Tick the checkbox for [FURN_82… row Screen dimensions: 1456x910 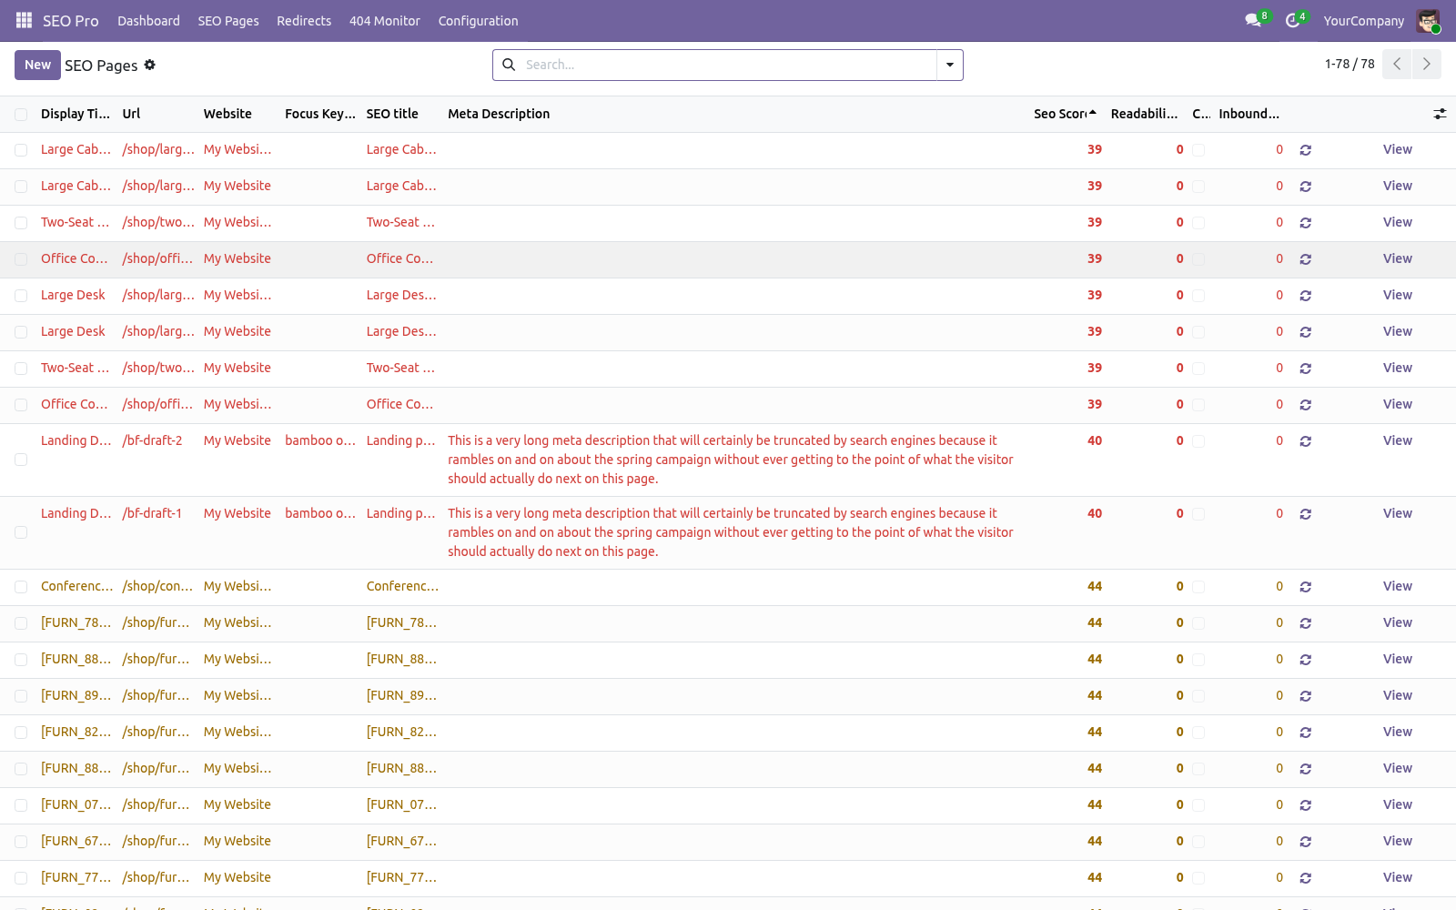pyautogui.click(x=21, y=733)
